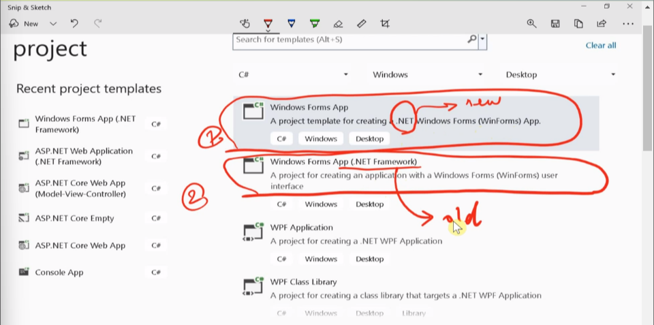The image size is (654, 325).
Task: Open the New snip delay dropdown chevron
Action: (x=53, y=24)
